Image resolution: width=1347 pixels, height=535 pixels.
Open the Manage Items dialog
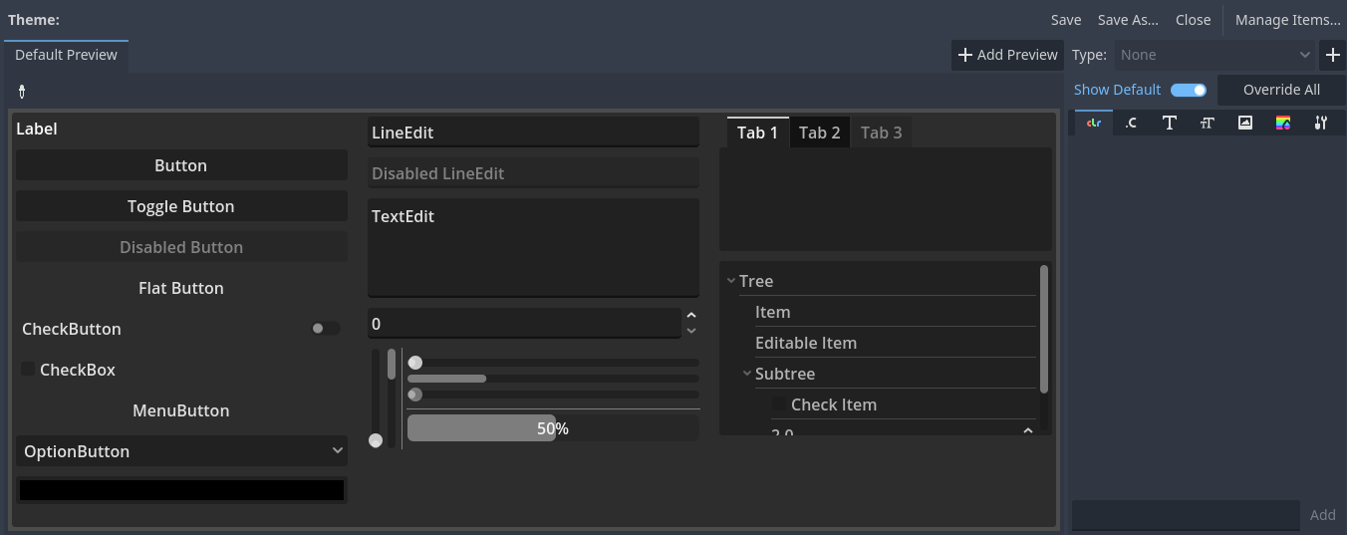point(1288,20)
